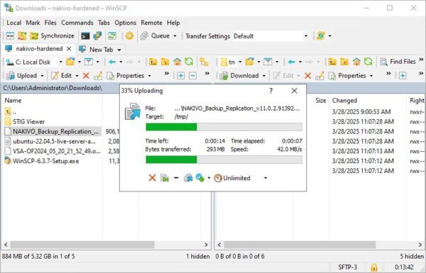The image size is (426, 273).
Task: Click the local Edit button
Action: pyautogui.click(x=61, y=75)
